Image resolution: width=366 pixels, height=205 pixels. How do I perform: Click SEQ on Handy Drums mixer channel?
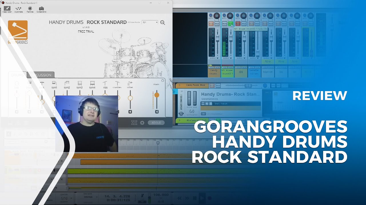pyautogui.click(x=211, y=67)
